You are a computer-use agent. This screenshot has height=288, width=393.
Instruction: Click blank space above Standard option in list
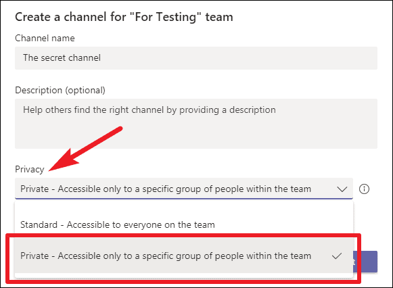point(184,208)
